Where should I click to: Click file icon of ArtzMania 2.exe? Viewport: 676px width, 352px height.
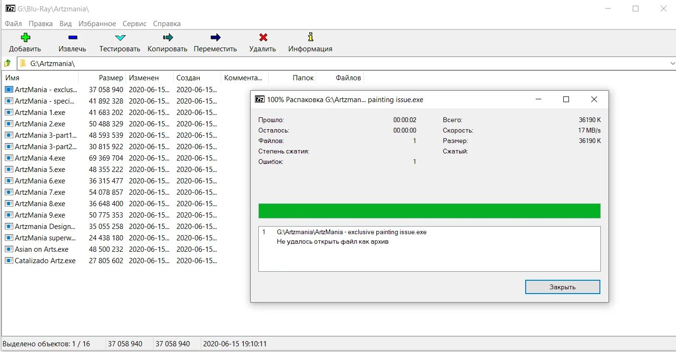[9, 124]
